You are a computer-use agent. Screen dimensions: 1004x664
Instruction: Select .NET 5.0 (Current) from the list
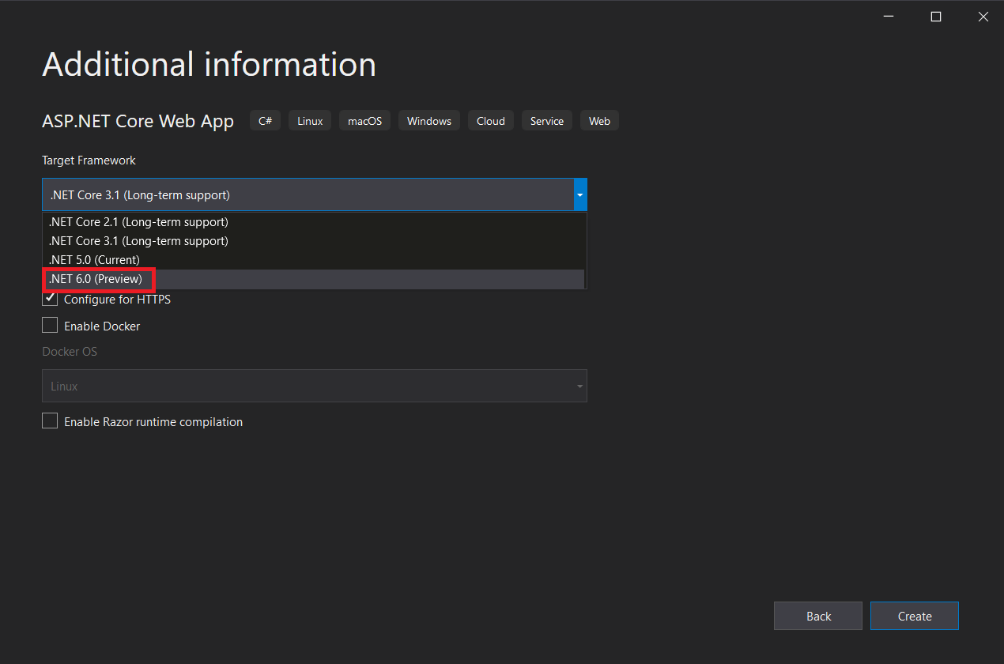94,260
